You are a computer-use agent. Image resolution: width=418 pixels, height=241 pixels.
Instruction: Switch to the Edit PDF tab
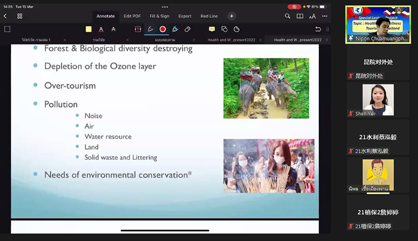click(132, 16)
